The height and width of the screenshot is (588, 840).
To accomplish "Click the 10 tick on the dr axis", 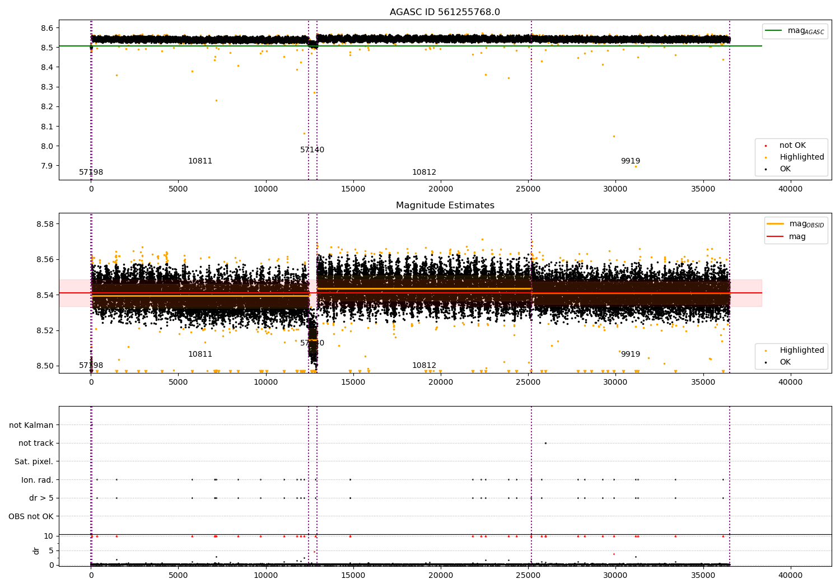I will 49,536.
